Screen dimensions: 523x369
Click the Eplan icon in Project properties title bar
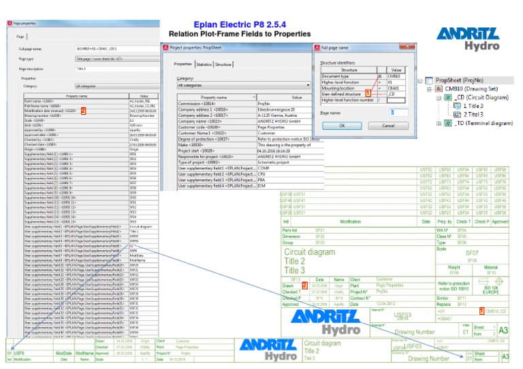tap(165, 48)
